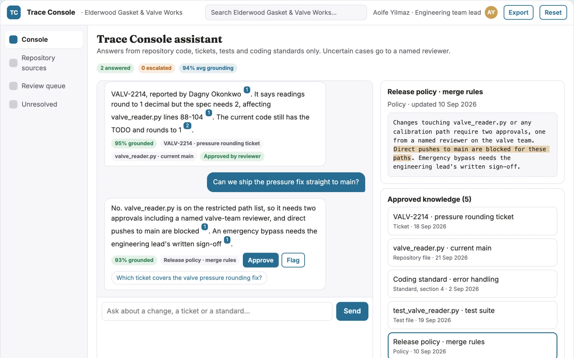Viewport: 574px width, 358px height.
Task: Click the '93% grounded' badge
Action: 134,260
